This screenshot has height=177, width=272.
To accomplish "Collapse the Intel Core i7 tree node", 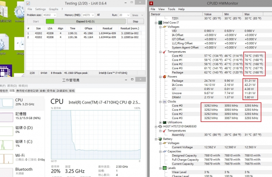I will pyautogui.click(x=156, y=23).
